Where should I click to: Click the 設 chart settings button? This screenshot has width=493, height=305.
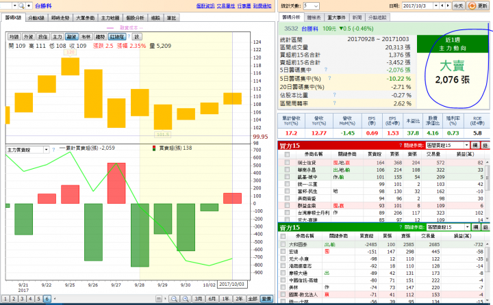point(137,37)
